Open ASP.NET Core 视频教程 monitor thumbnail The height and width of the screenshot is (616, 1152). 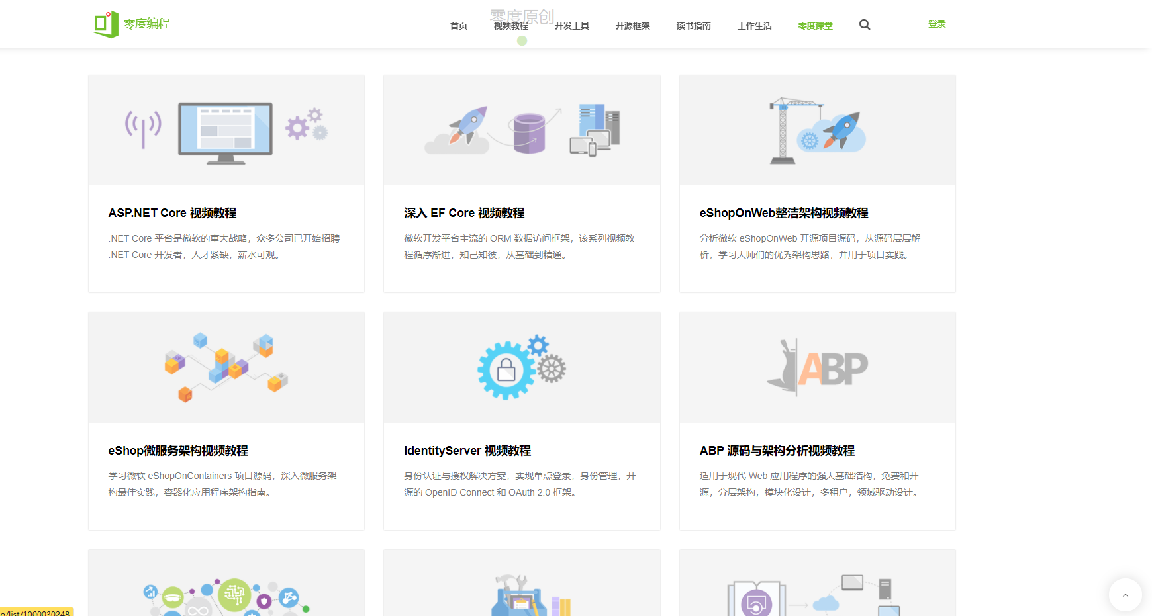(226, 130)
